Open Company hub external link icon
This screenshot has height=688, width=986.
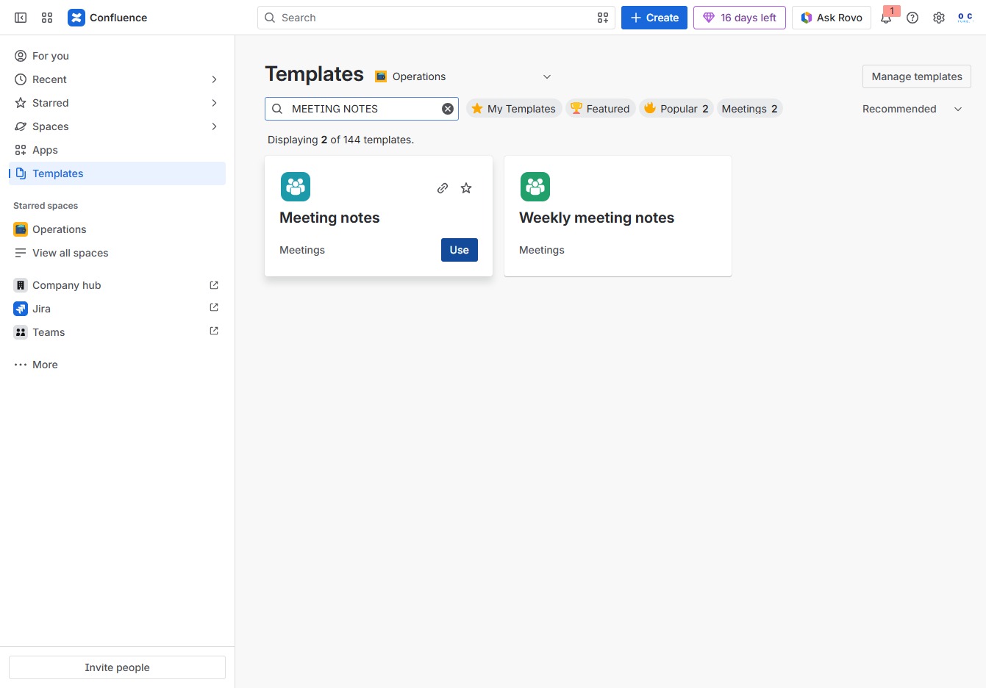[214, 285]
